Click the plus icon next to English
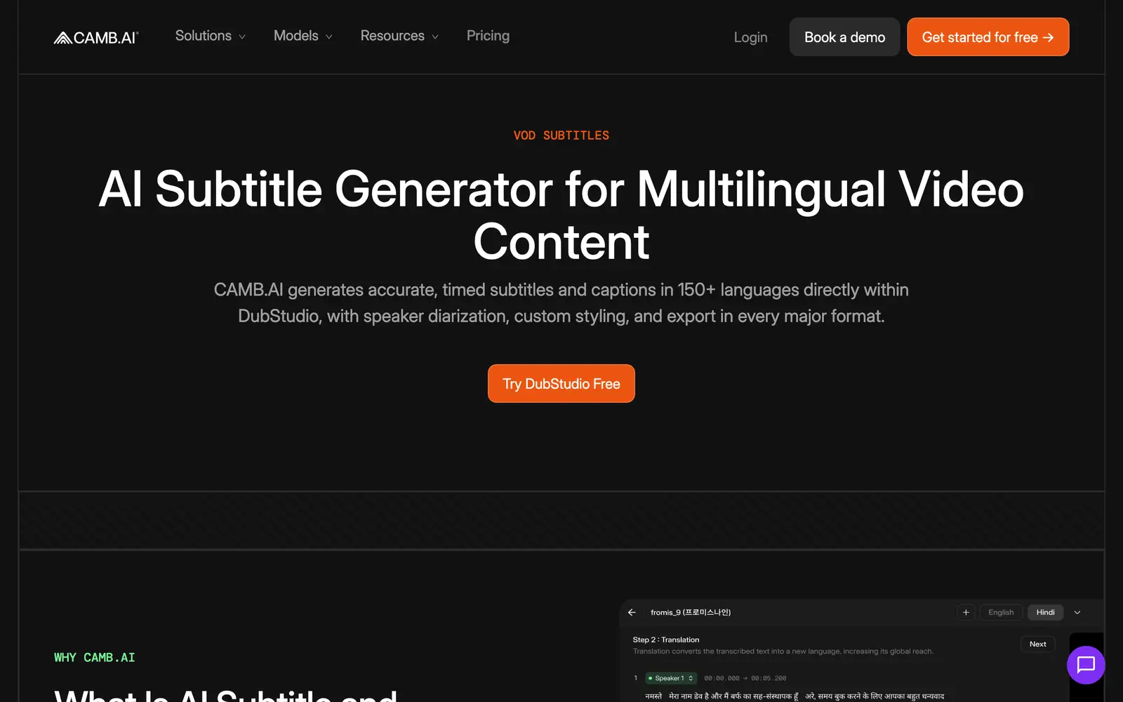Image resolution: width=1123 pixels, height=702 pixels. click(966, 612)
